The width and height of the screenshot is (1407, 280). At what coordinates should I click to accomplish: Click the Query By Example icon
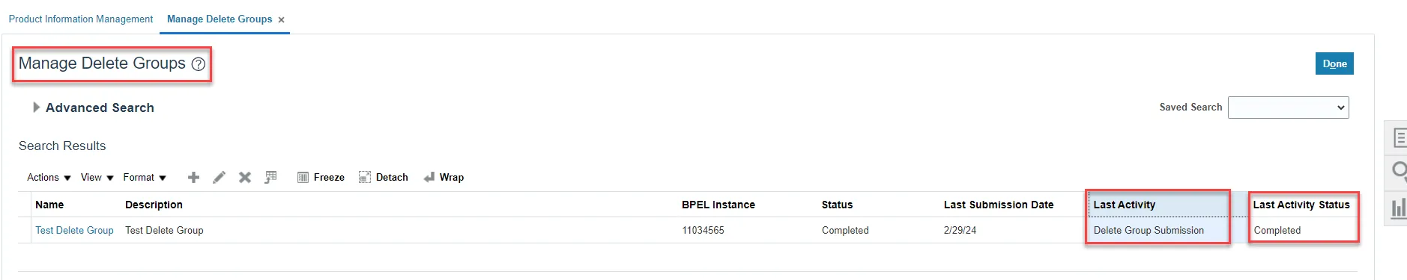[x=270, y=177]
